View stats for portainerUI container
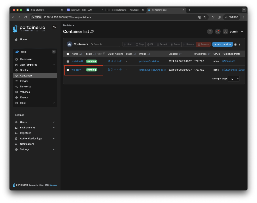The width and height of the screenshot is (257, 203). pos(115,61)
